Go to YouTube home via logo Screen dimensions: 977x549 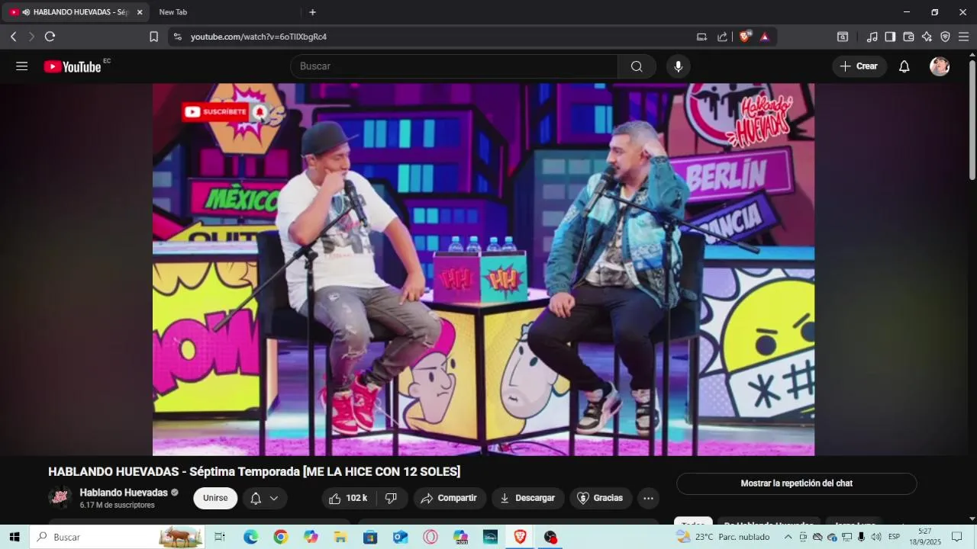click(72, 66)
